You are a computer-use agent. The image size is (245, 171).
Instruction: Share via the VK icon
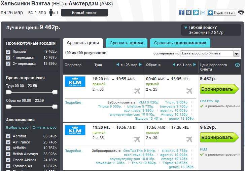pos(189,12)
